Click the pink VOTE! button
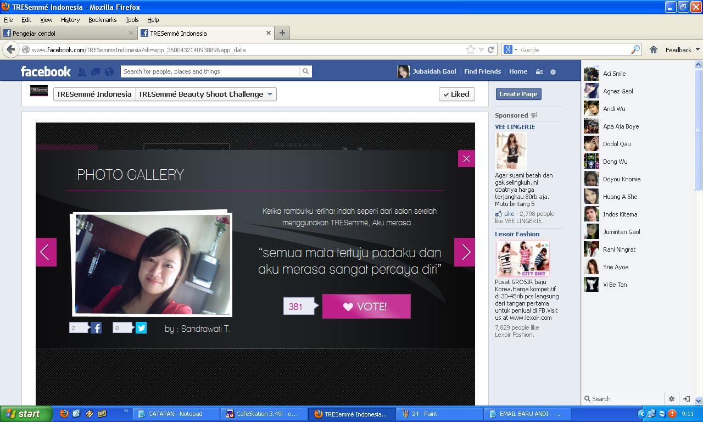 click(x=366, y=306)
